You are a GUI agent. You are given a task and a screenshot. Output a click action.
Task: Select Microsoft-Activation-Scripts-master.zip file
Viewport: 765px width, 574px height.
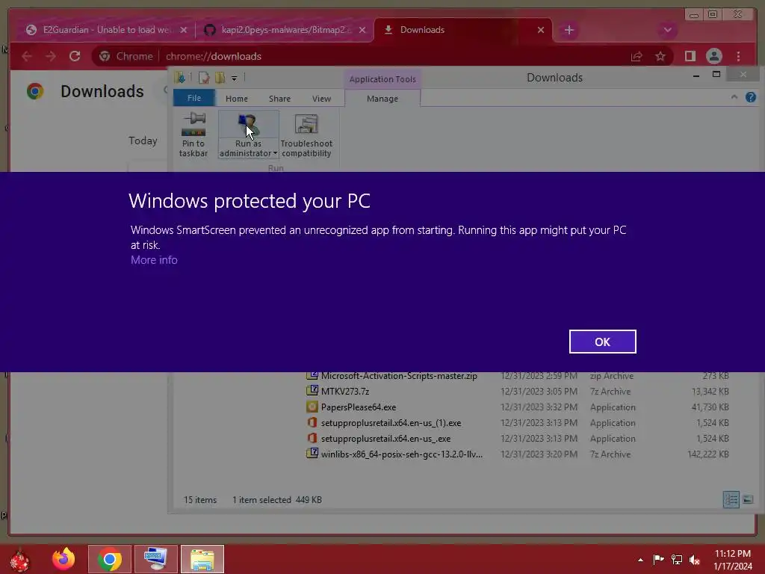point(399,376)
